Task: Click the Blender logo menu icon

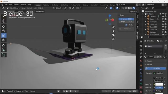Action: click(x=2, y=5)
